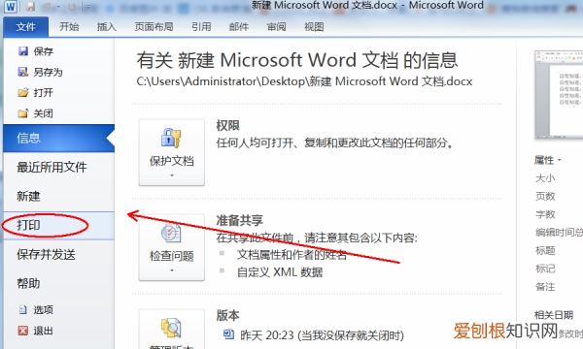This screenshot has width=583, height=349.
Task: Switch to the 邮件 ribbon tab
Action: point(239,27)
